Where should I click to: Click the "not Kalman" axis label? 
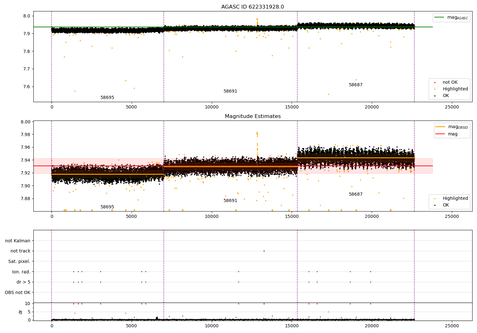click(x=18, y=241)
